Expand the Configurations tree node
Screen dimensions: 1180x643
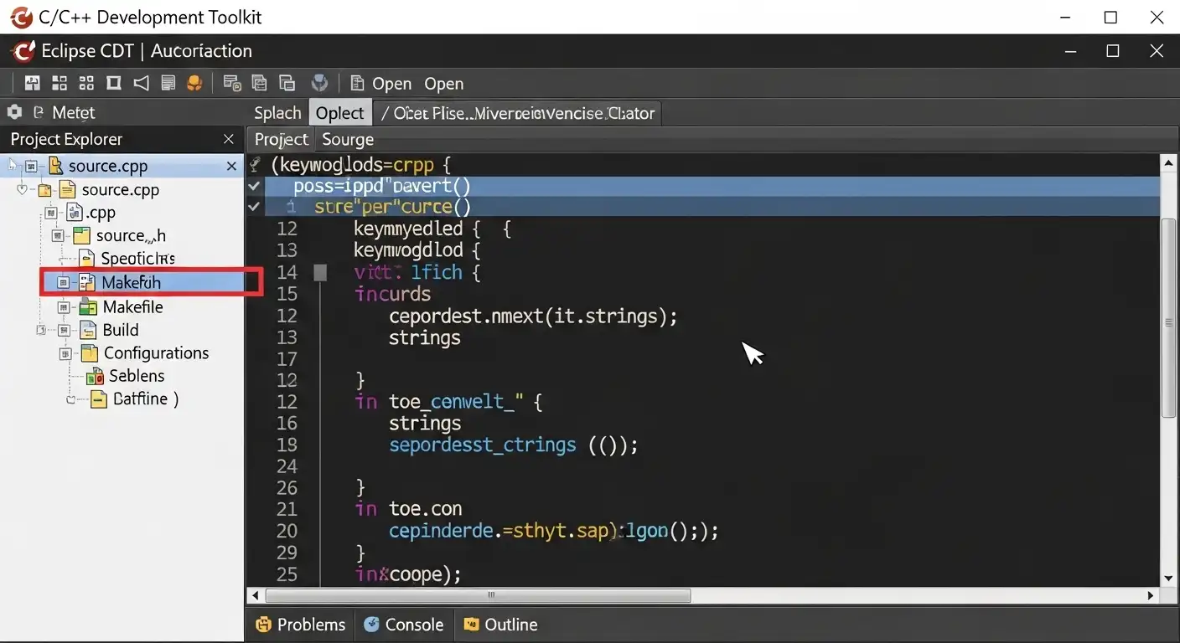(x=64, y=352)
